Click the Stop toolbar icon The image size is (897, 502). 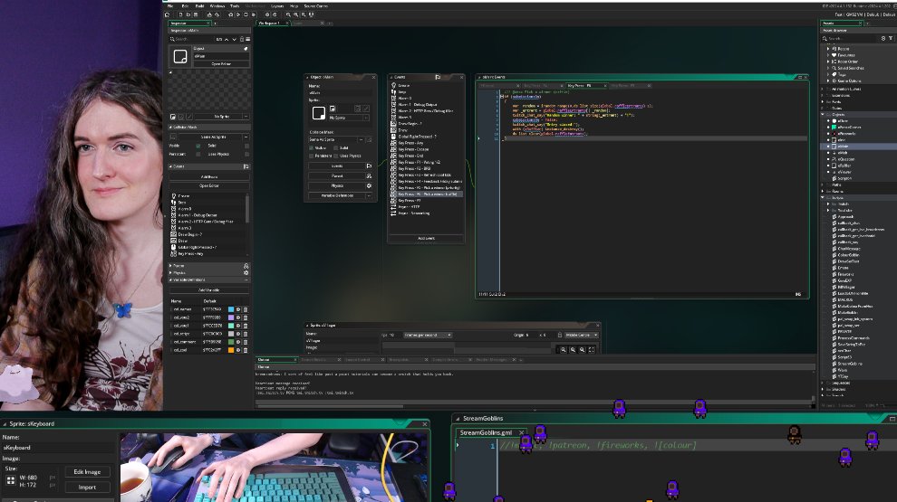coord(246,14)
